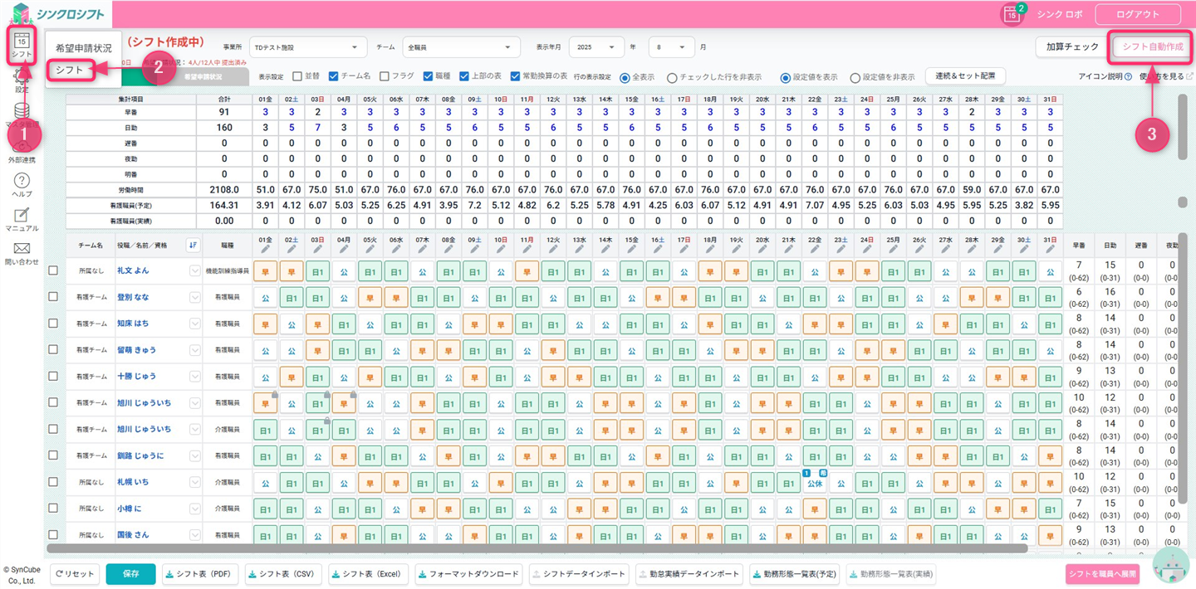Click フォーマットダウンロード button
This screenshot has height=589, width=1196.
click(x=469, y=573)
